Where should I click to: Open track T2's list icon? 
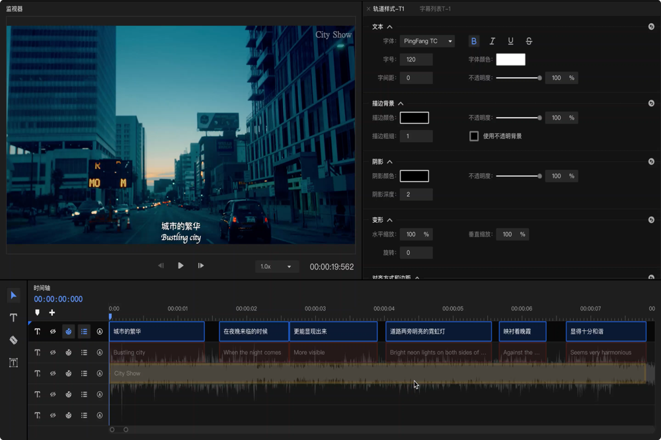click(x=84, y=353)
